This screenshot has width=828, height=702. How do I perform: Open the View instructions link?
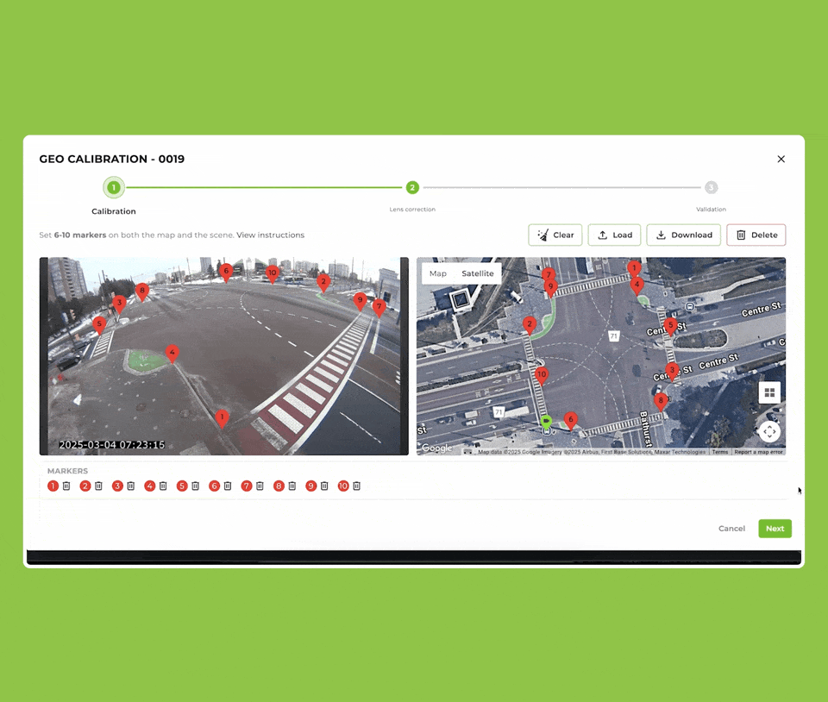tap(270, 235)
